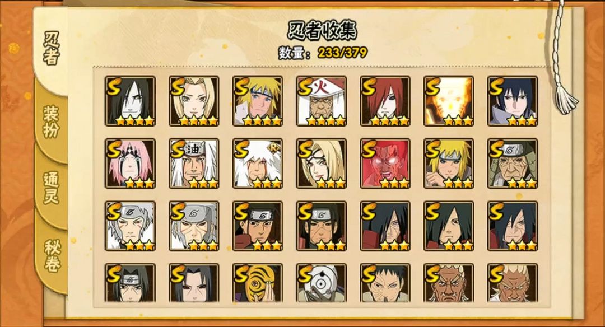
Task: Select the orange spiral mask Tobi card
Action: point(257,283)
